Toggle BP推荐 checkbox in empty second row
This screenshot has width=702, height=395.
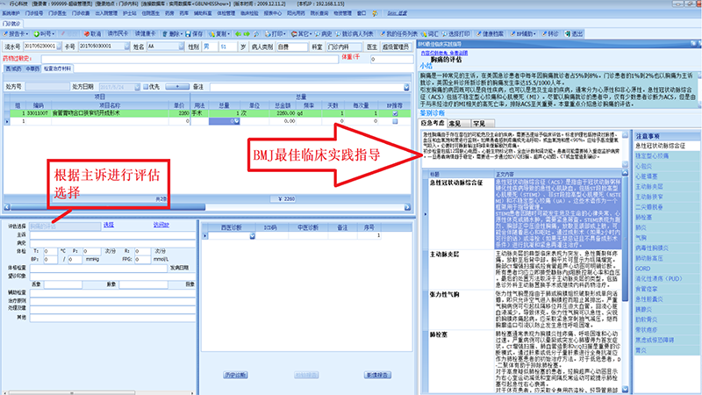point(395,121)
